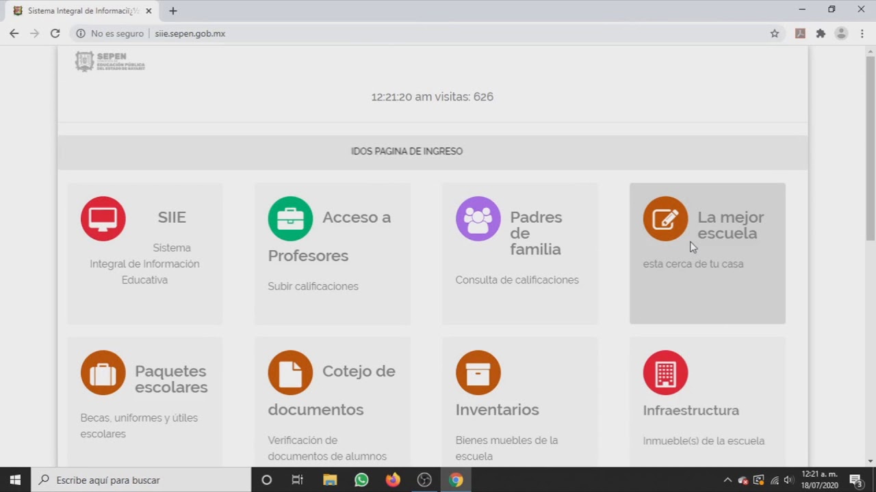Screen dimensions: 876x492
Task: Select the Inventarios box icon
Action: 478,372
